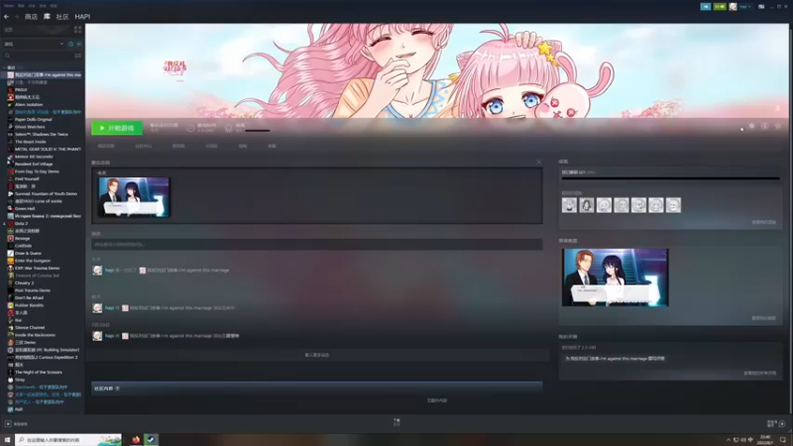The width and height of the screenshot is (793, 446).
Task: Open downloads manager at bottom center
Action: pos(396,422)
